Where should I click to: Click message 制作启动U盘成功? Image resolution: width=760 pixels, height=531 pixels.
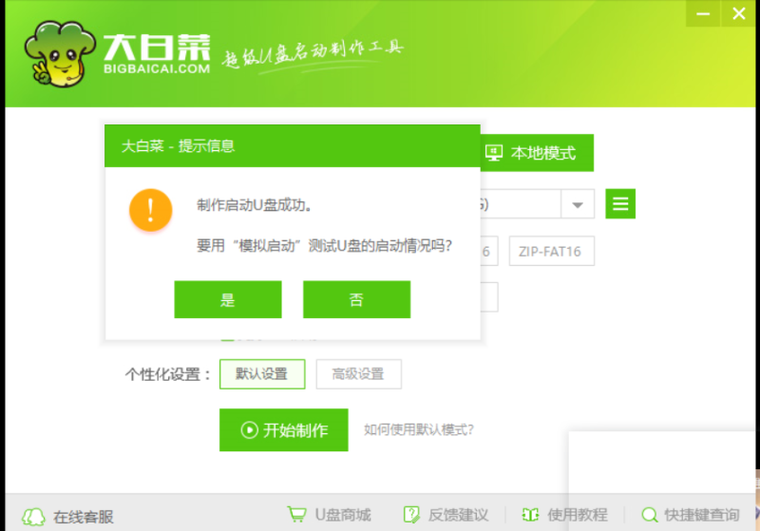(x=254, y=205)
